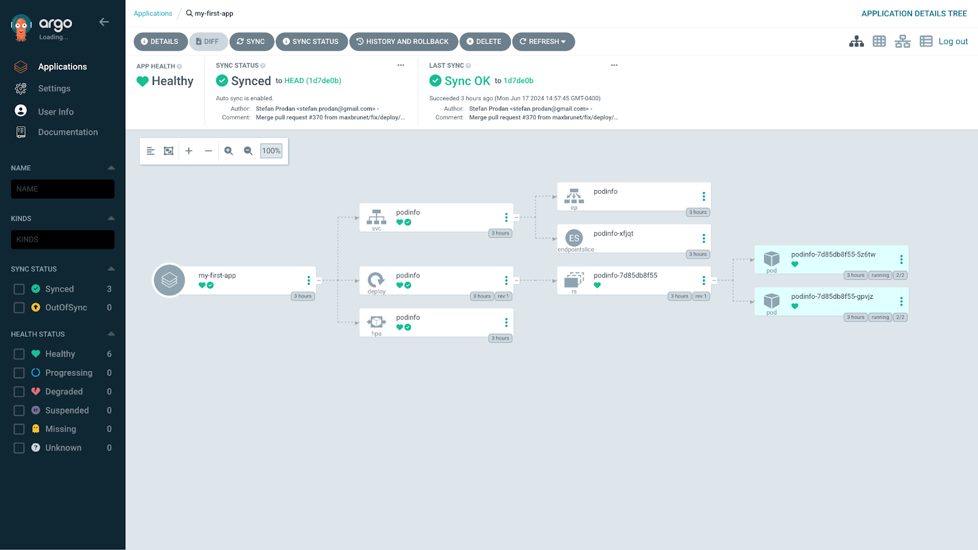Check the Degraded health filter
Image resolution: width=978 pixels, height=550 pixels.
[19, 392]
